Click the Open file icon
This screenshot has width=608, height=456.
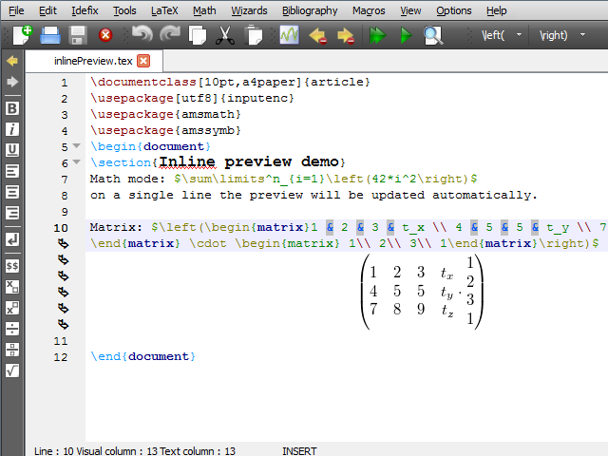(x=49, y=36)
